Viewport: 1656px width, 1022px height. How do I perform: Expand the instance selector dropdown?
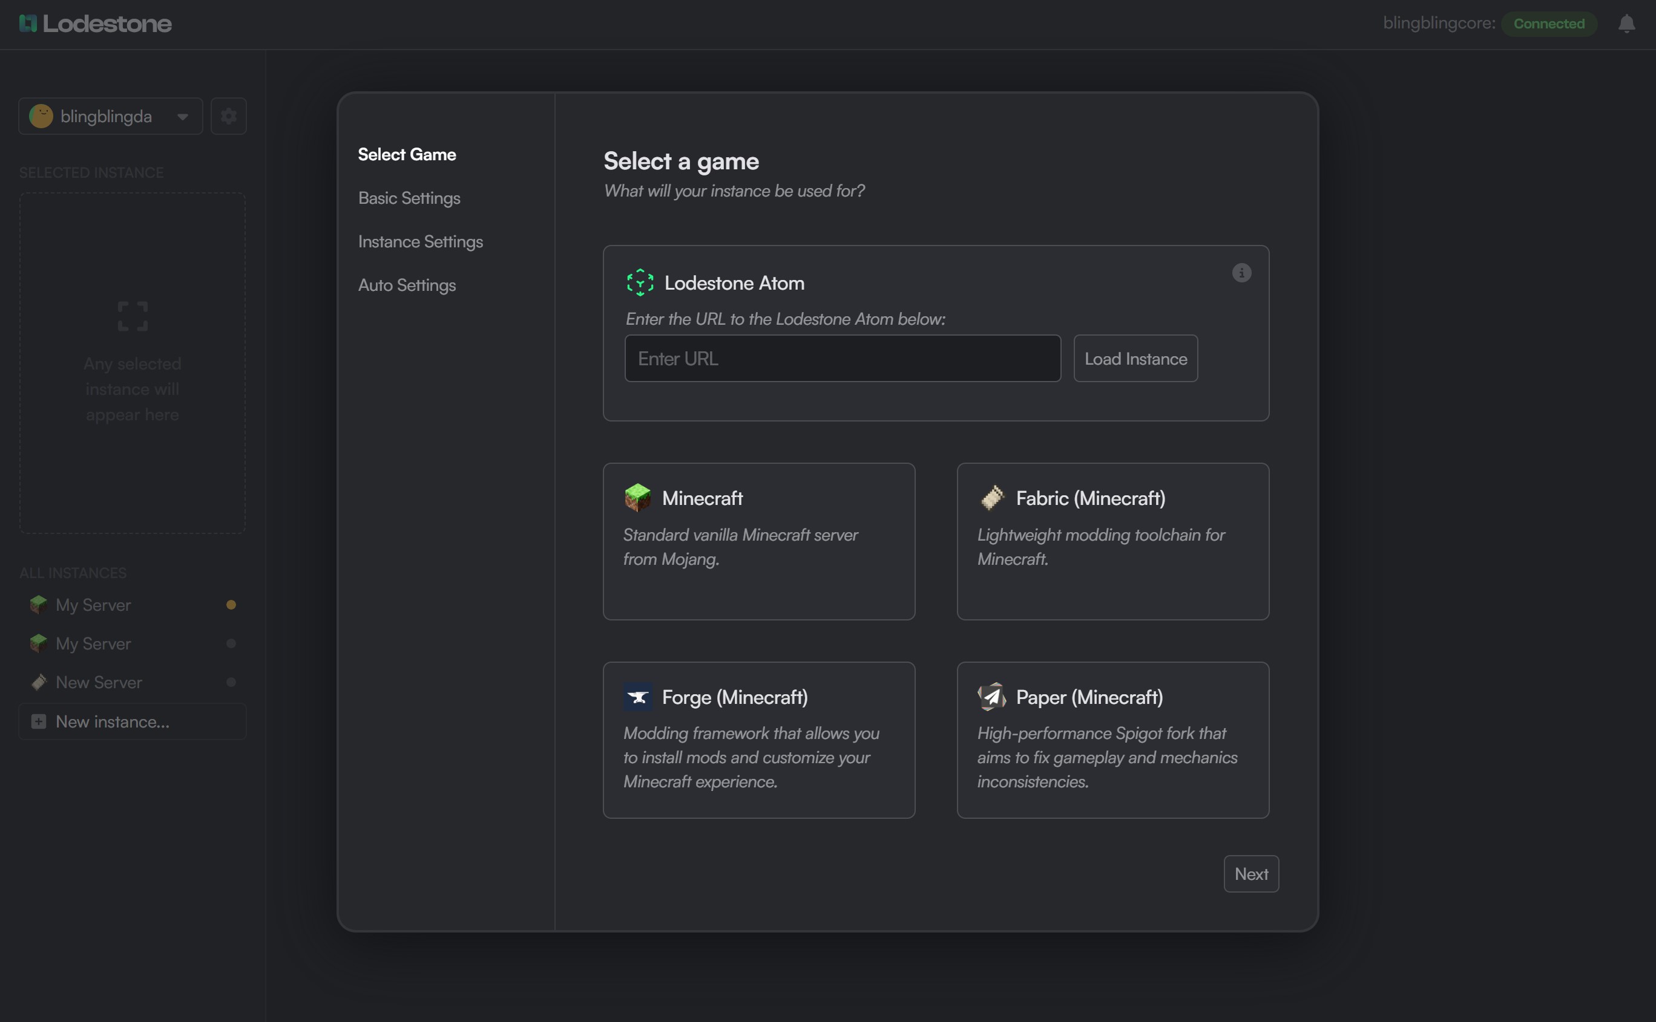click(x=183, y=116)
